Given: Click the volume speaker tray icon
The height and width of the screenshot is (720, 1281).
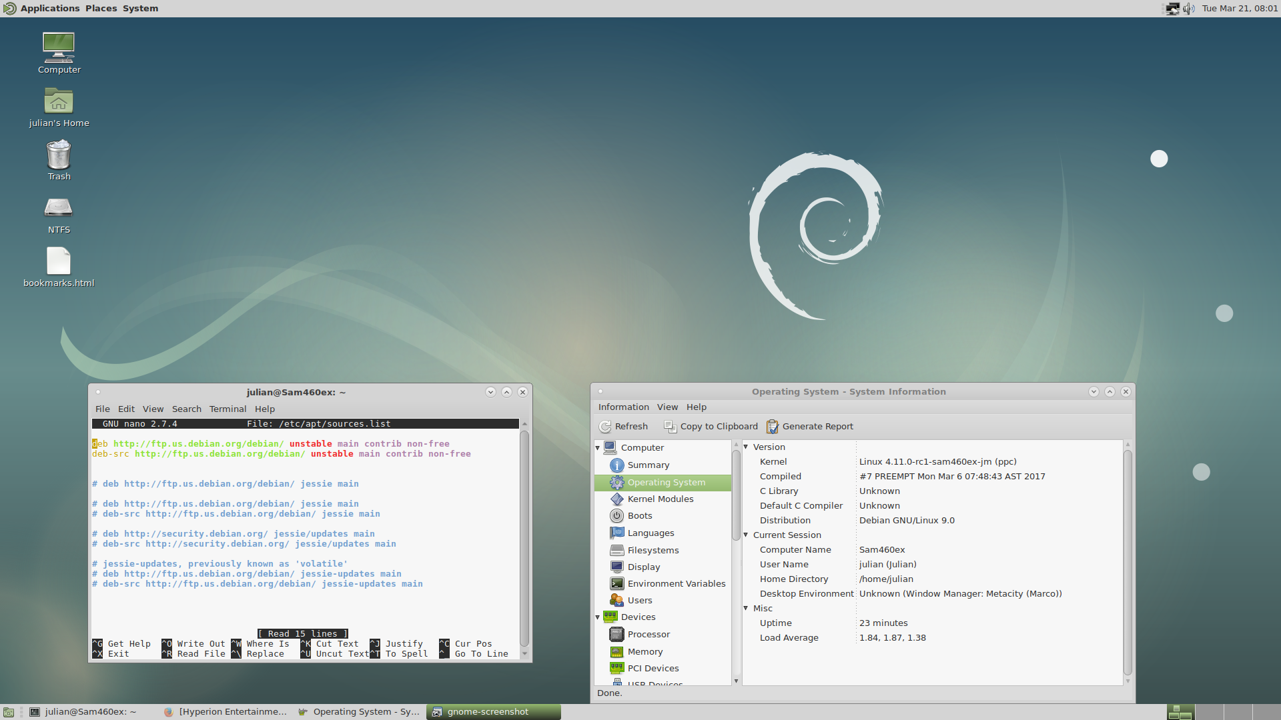Looking at the screenshot, I should 1188,9.
